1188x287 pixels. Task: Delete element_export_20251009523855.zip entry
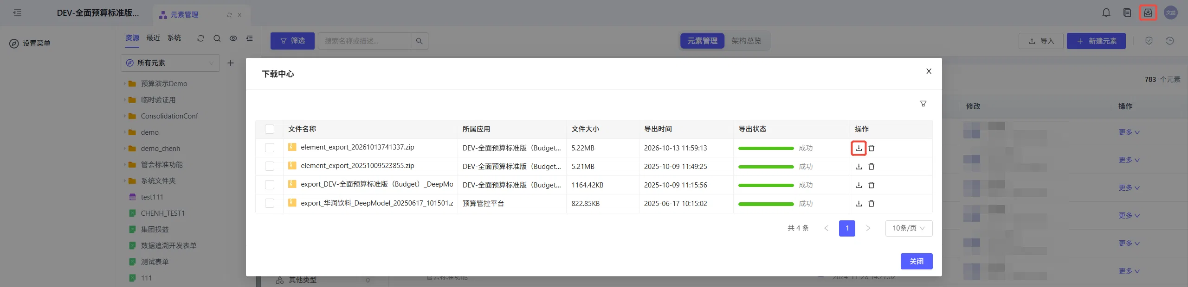click(x=872, y=167)
